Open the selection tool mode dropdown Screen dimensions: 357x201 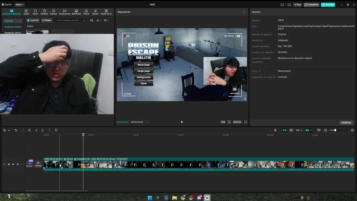coord(9,130)
